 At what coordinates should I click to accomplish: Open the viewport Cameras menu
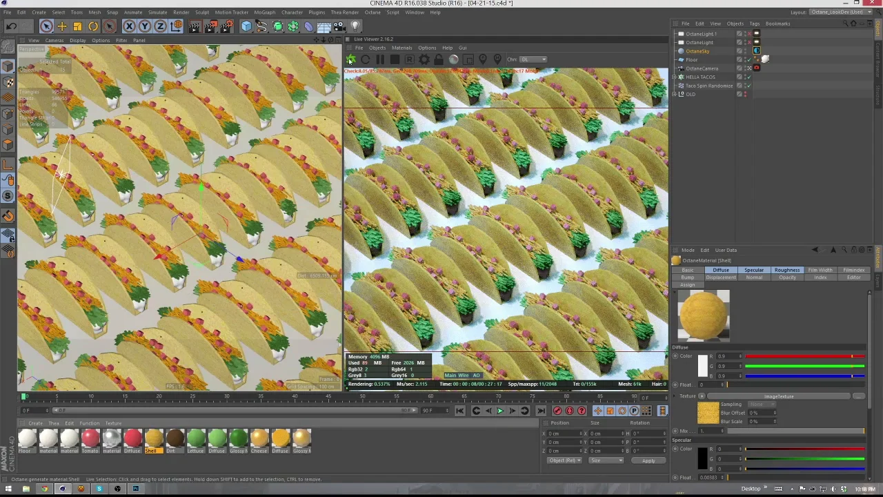(54, 40)
